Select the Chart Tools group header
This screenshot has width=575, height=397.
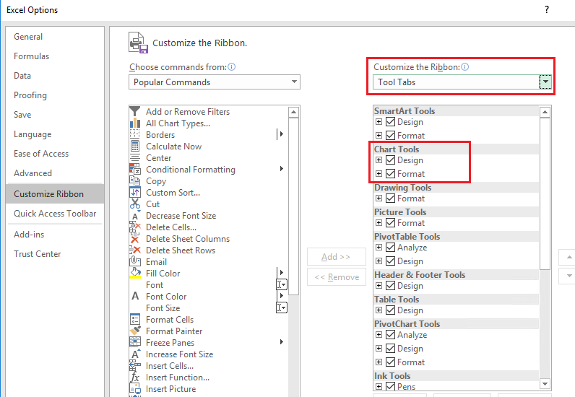point(456,149)
